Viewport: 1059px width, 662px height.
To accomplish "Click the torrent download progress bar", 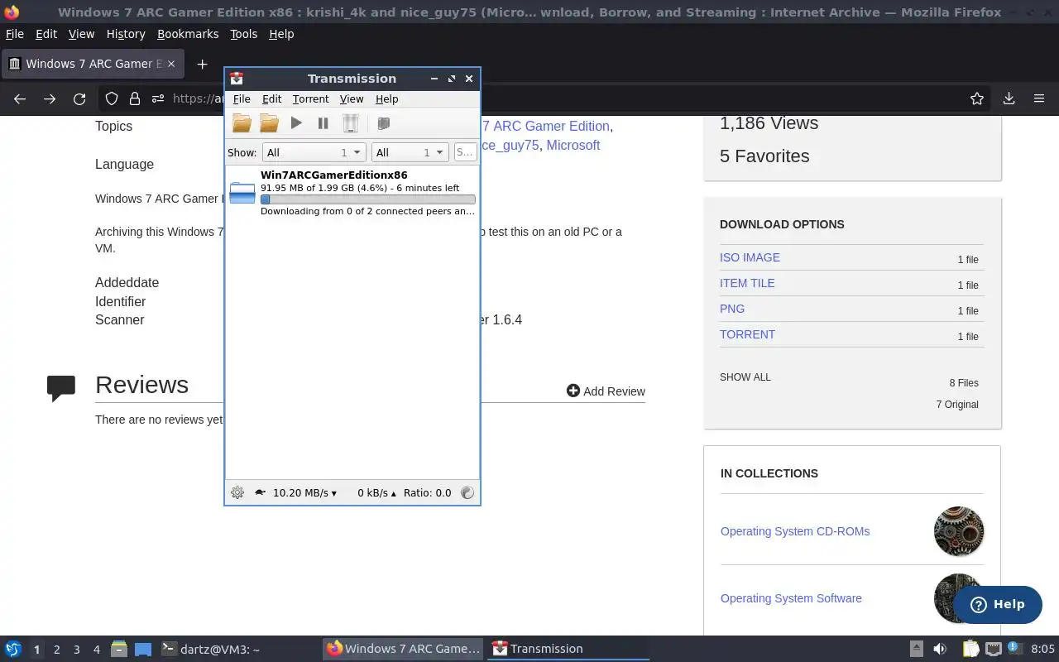I will click(x=367, y=199).
